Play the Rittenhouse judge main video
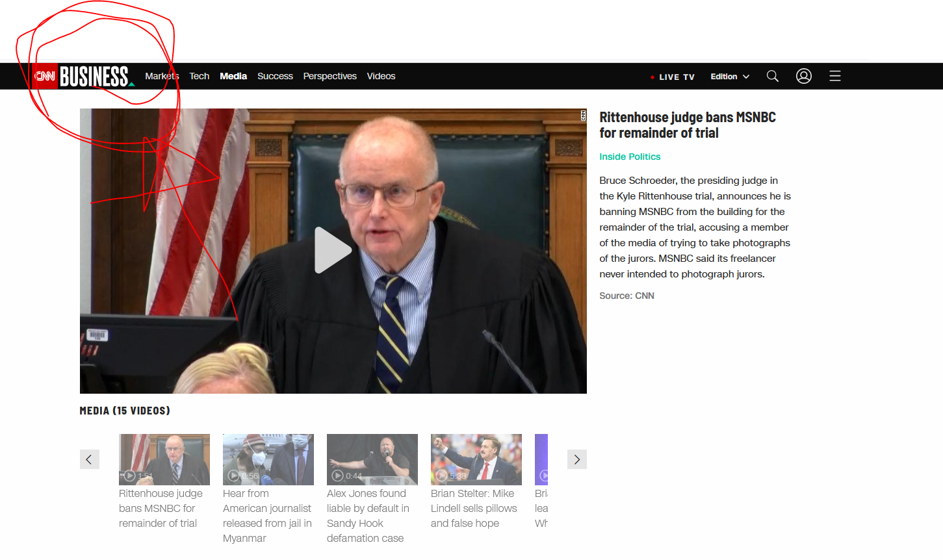943x560 pixels. [x=333, y=250]
